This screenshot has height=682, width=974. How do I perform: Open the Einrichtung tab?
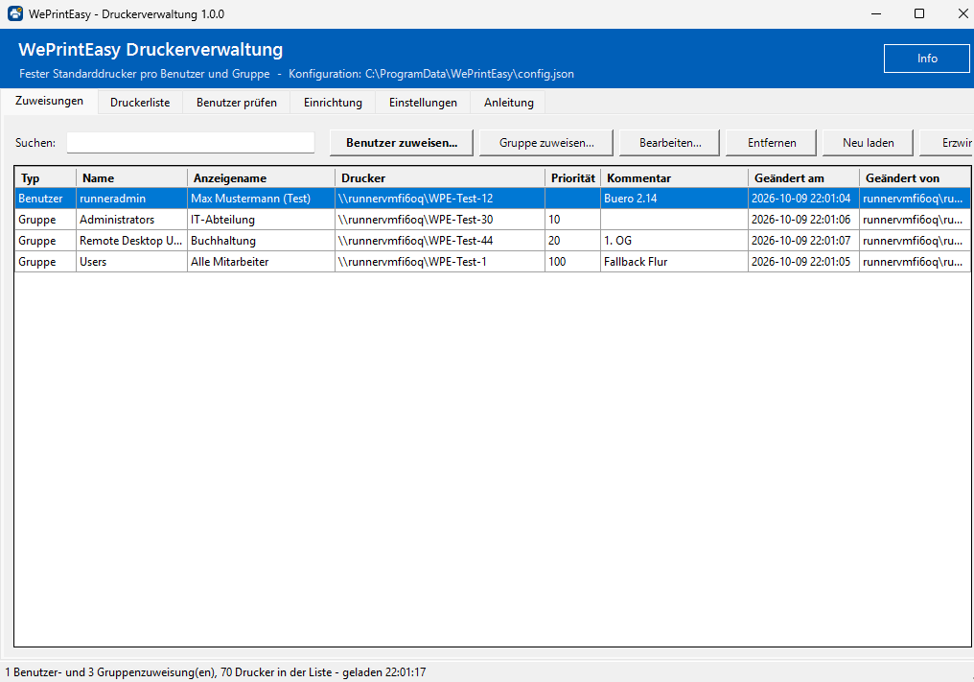click(333, 103)
